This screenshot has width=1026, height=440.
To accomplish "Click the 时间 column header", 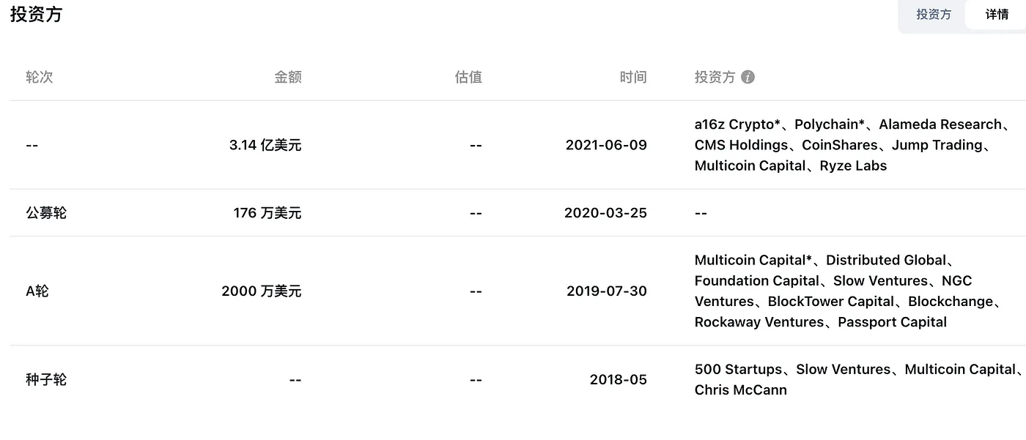I will tap(634, 77).
